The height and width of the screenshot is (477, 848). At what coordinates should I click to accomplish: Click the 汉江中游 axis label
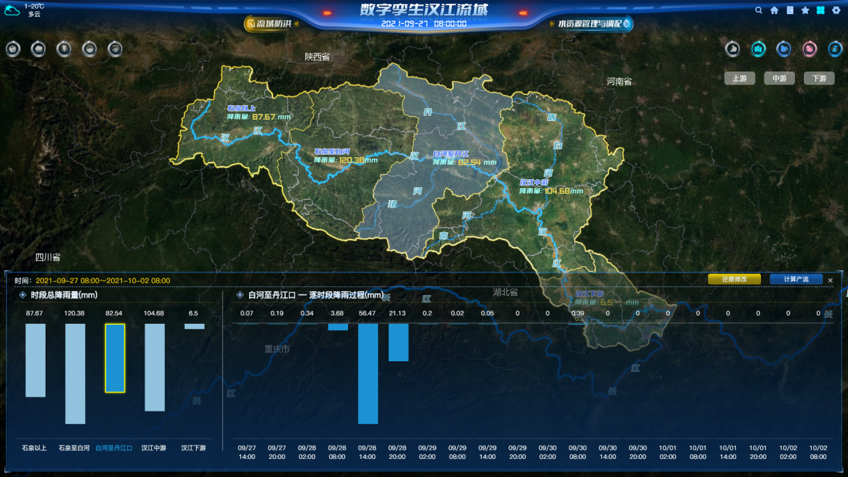[x=154, y=448]
